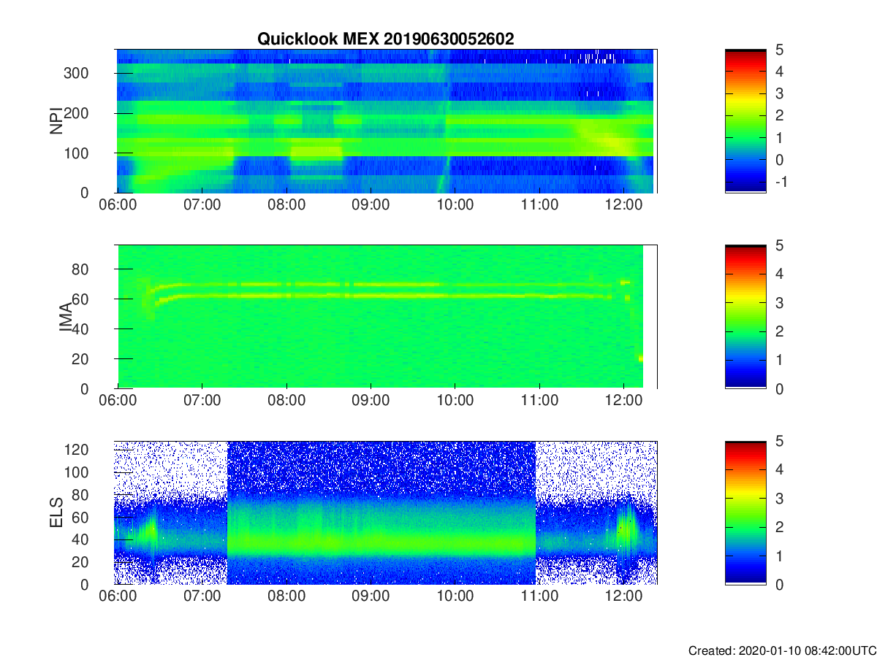The image size is (877, 657).
Task: Click the NPI y-axis label
Action: (56, 121)
